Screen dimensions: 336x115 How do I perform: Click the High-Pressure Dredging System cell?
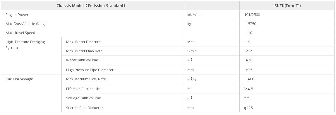coord(31,56)
